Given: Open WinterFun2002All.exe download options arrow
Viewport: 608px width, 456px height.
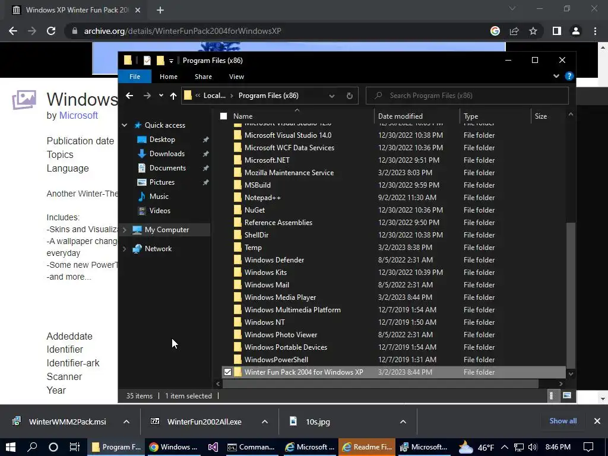Looking at the screenshot, I should click(265, 422).
